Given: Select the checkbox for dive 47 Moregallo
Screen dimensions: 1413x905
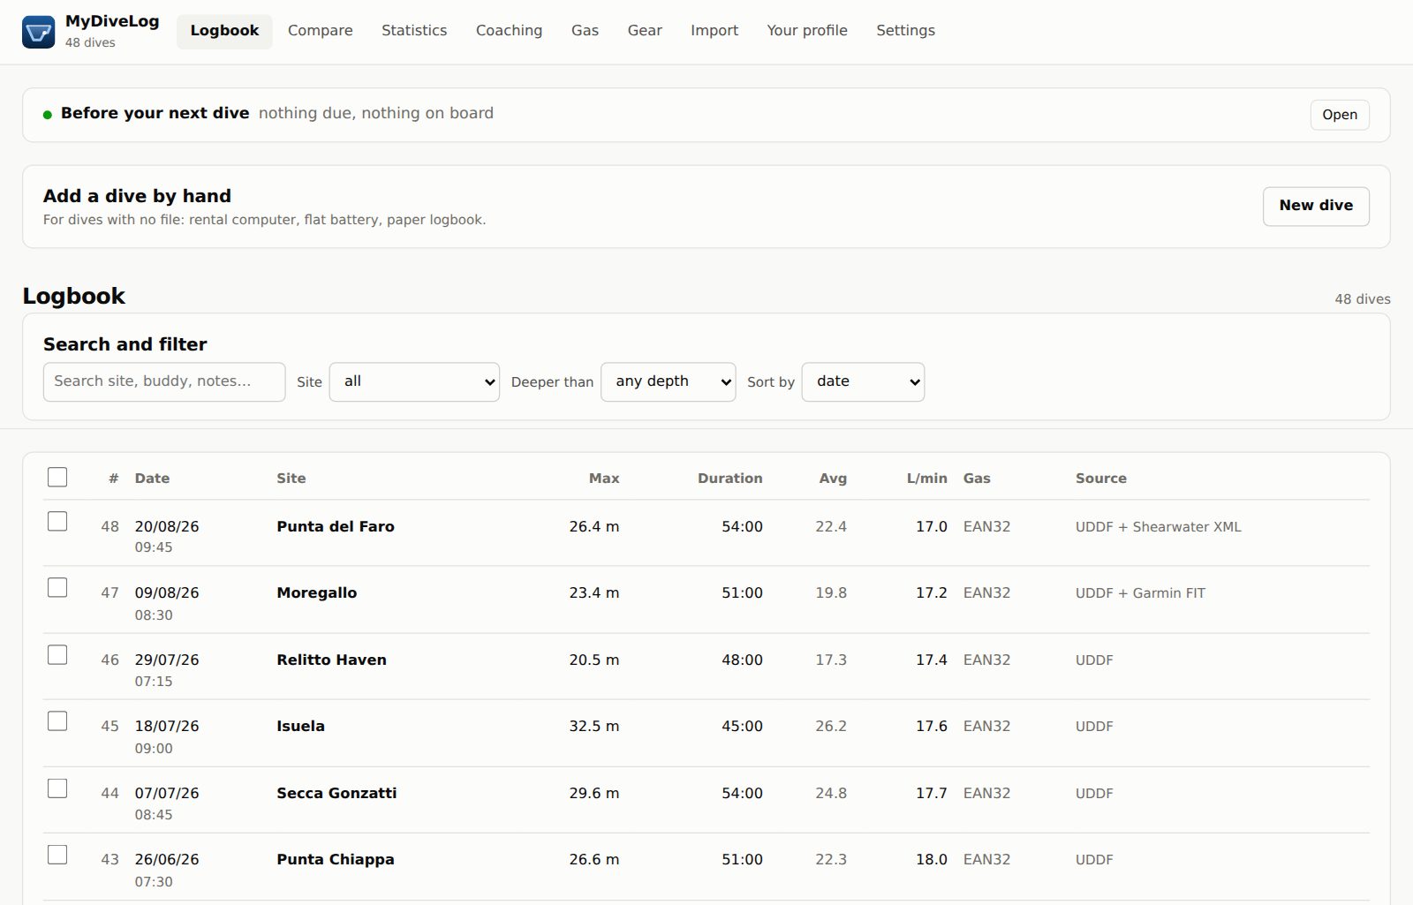Looking at the screenshot, I should [x=57, y=587].
